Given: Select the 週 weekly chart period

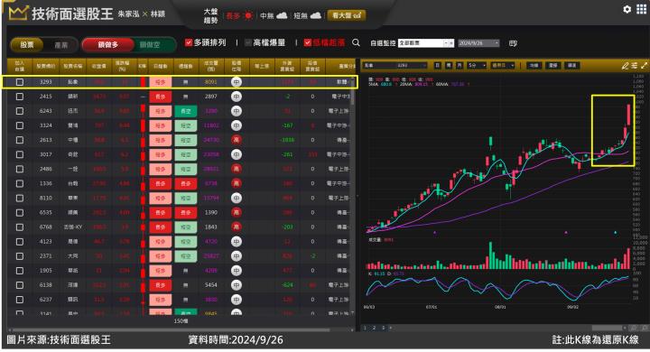Looking at the screenshot, I should click(x=449, y=66).
